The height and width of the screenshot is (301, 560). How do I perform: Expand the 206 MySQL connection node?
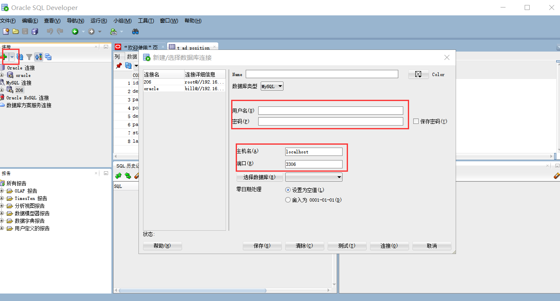click(x=2, y=90)
